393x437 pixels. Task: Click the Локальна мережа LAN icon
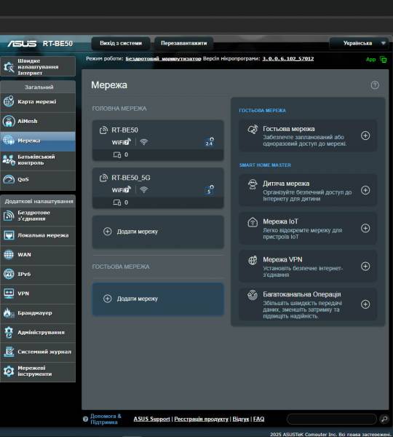tap(9, 235)
